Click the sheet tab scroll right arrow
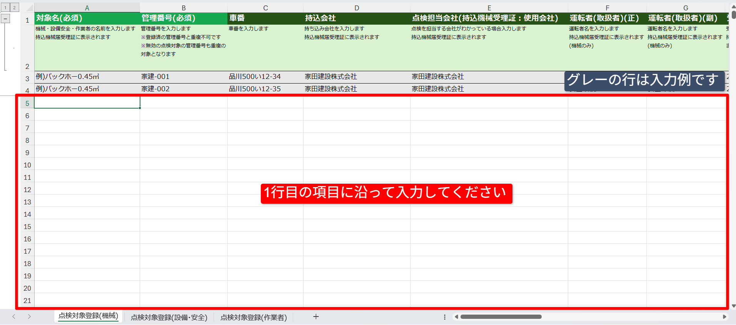The width and height of the screenshot is (736, 325). [x=29, y=317]
